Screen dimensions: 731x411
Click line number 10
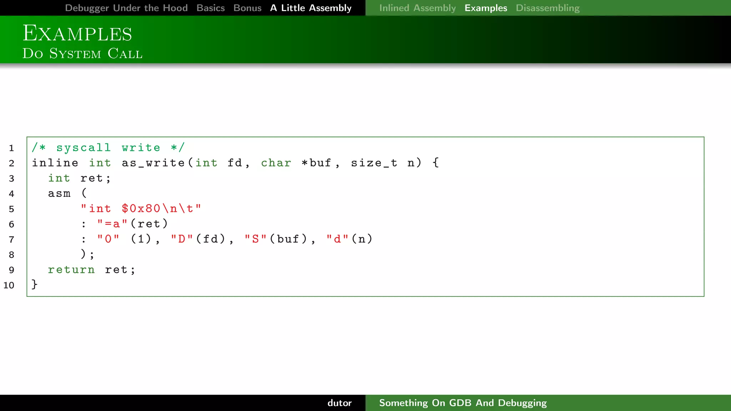pyautogui.click(x=9, y=285)
